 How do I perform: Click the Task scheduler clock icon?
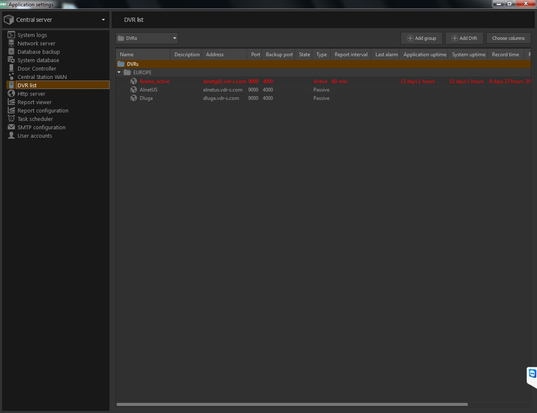11,119
